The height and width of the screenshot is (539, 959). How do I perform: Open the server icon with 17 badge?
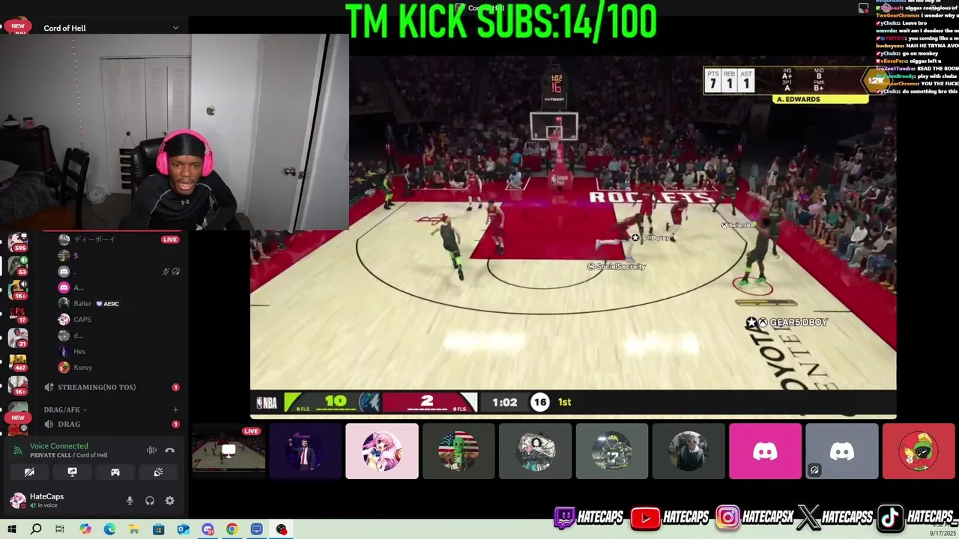tap(18, 314)
